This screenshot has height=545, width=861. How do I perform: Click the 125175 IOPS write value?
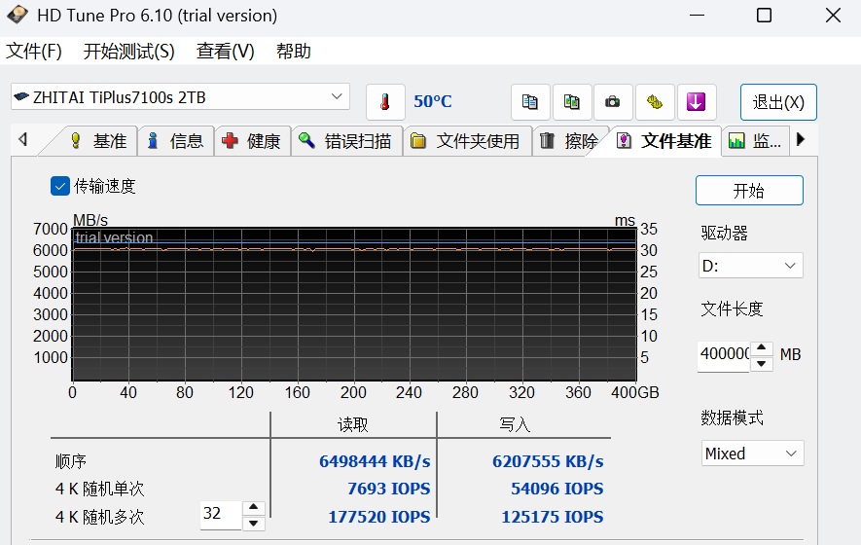pyautogui.click(x=553, y=517)
